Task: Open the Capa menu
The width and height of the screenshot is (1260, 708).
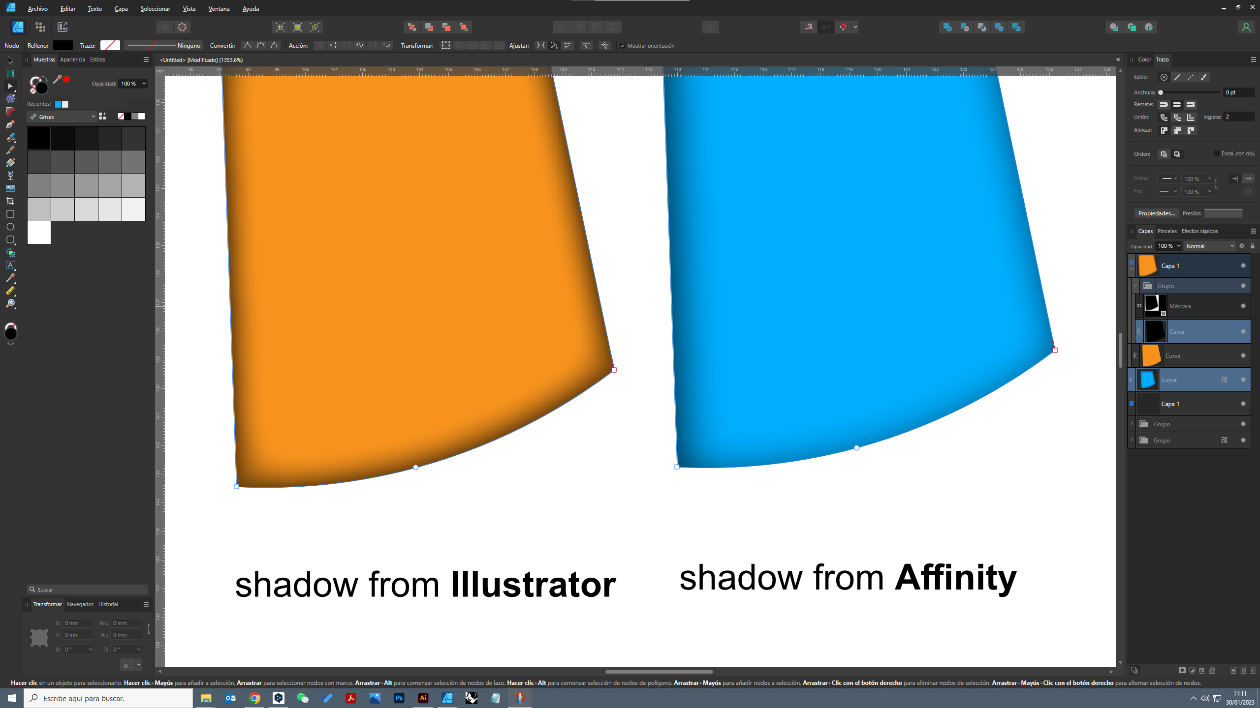Action: (x=121, y=9)
